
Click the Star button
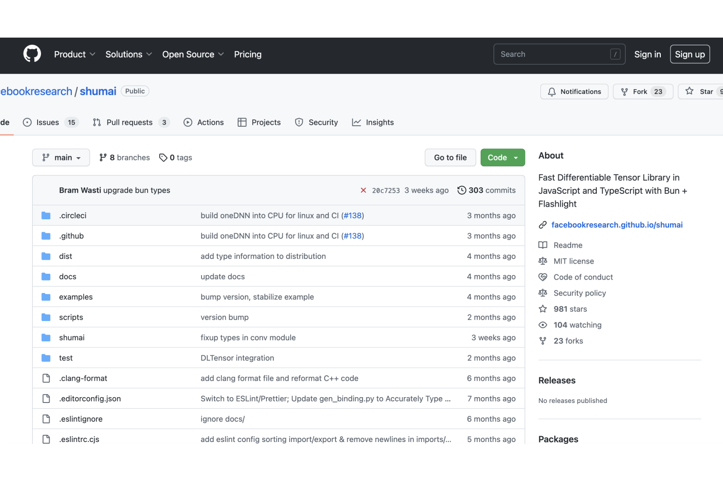pyautogui.click(x=701, y=92)
